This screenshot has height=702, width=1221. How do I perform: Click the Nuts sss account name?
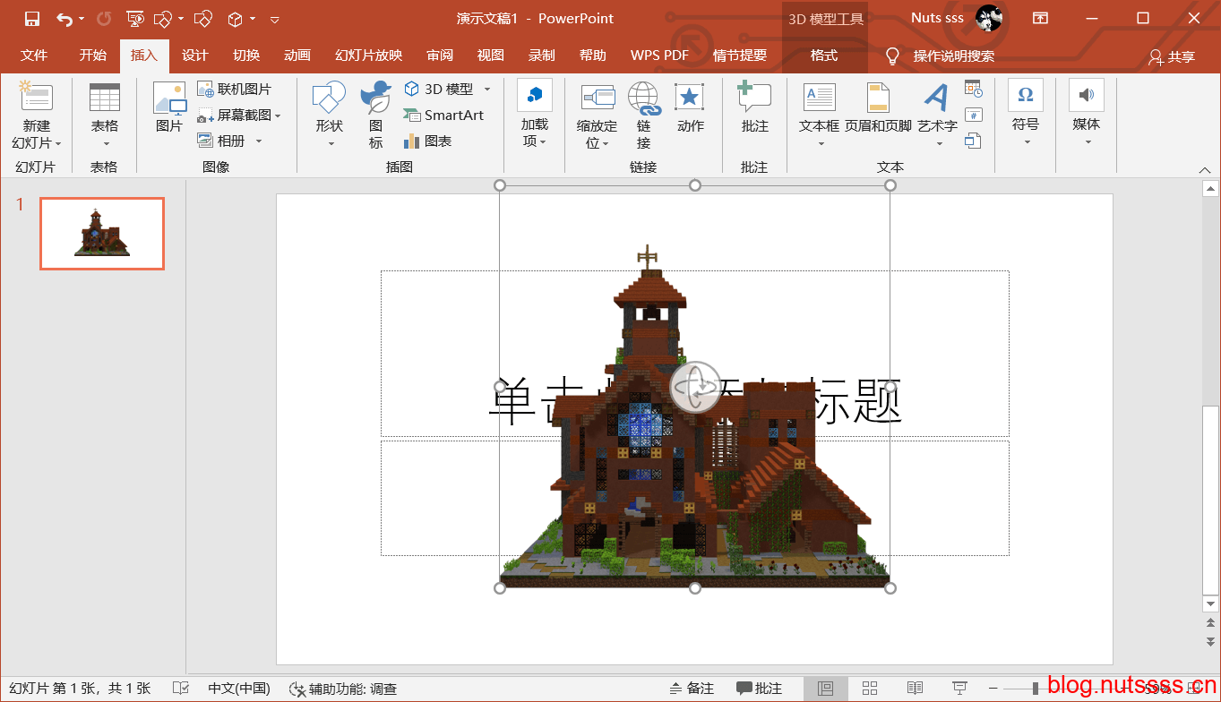click(937, 19)
